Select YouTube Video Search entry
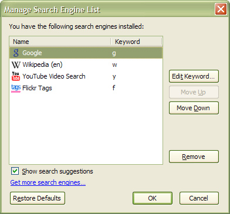 coord(54,76)
